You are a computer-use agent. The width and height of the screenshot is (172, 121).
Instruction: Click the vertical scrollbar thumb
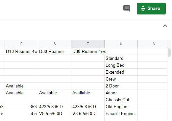(x=169, y=53)
